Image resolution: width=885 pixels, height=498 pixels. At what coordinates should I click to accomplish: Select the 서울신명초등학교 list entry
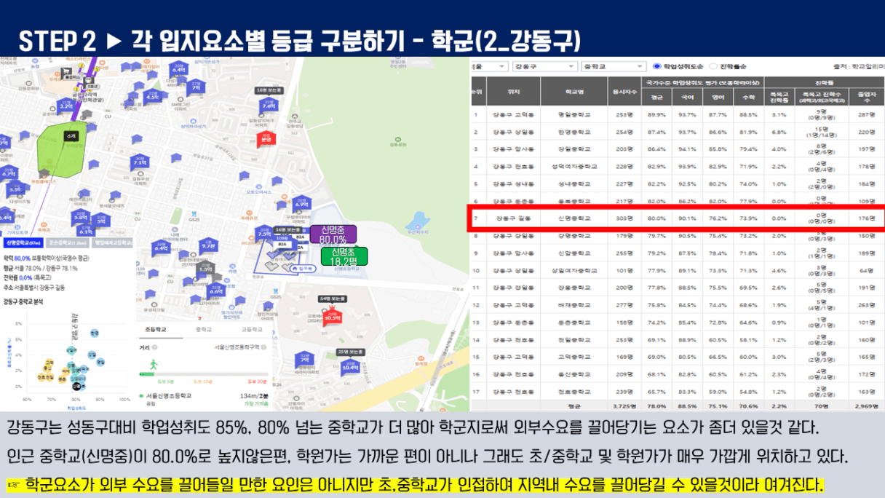(x=167, y=395)
